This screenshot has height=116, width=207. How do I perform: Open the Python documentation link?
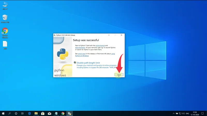click(x=80, y=48)
